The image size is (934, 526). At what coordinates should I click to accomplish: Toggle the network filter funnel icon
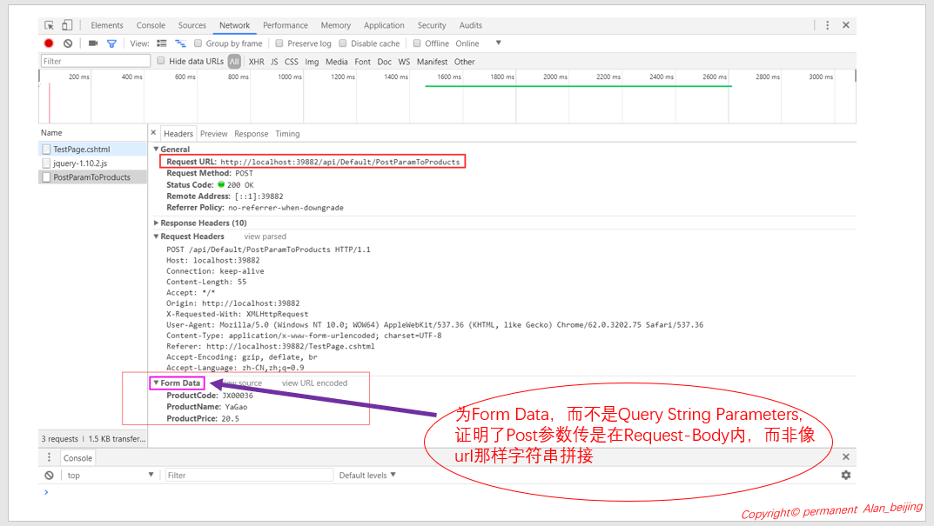pyautogui.click(x=111, y=43)
